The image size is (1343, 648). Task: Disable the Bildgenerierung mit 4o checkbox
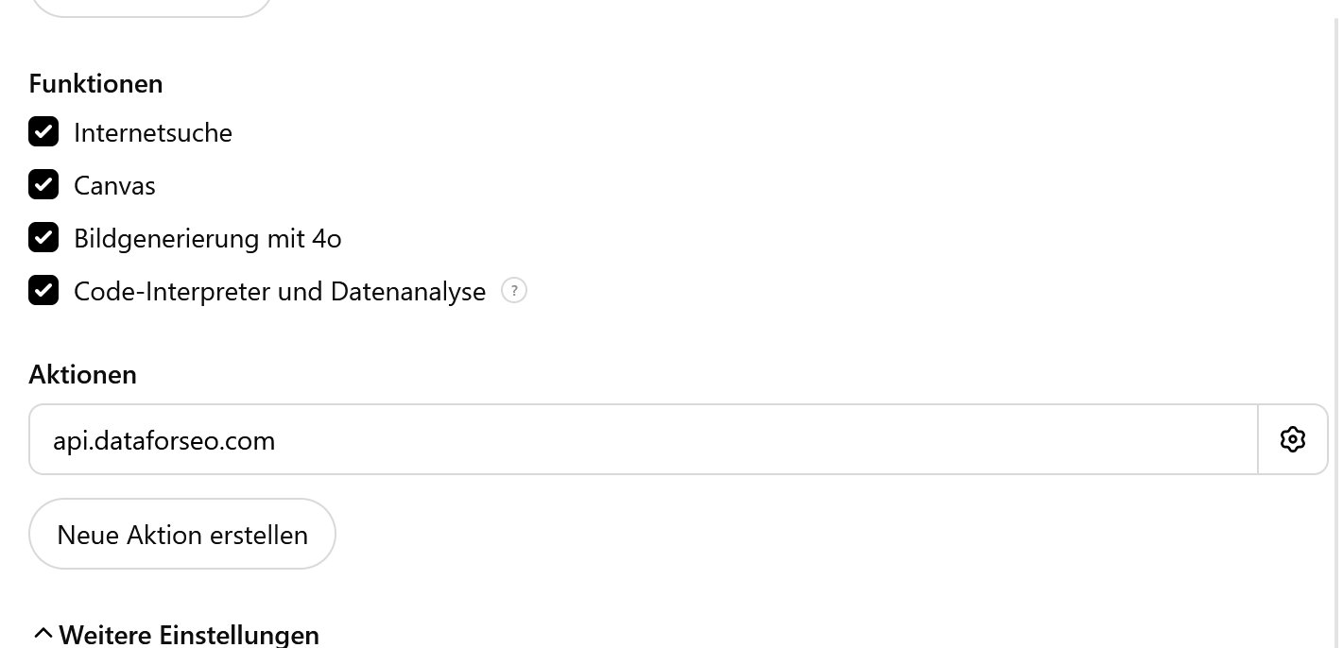tap(43, 237)
